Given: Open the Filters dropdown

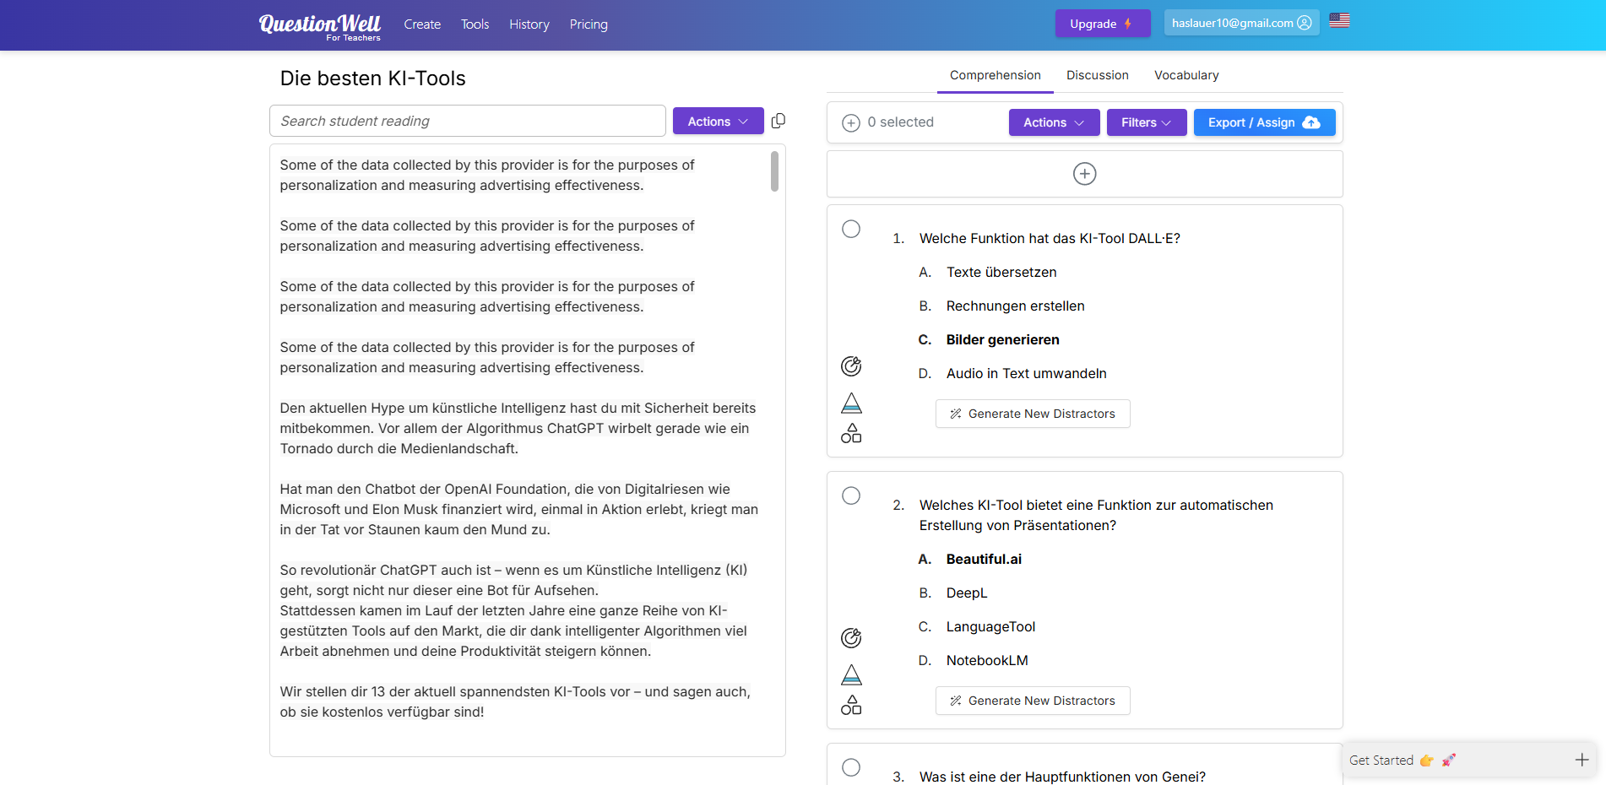Looking at the screenshot, I should (1146, 122).
